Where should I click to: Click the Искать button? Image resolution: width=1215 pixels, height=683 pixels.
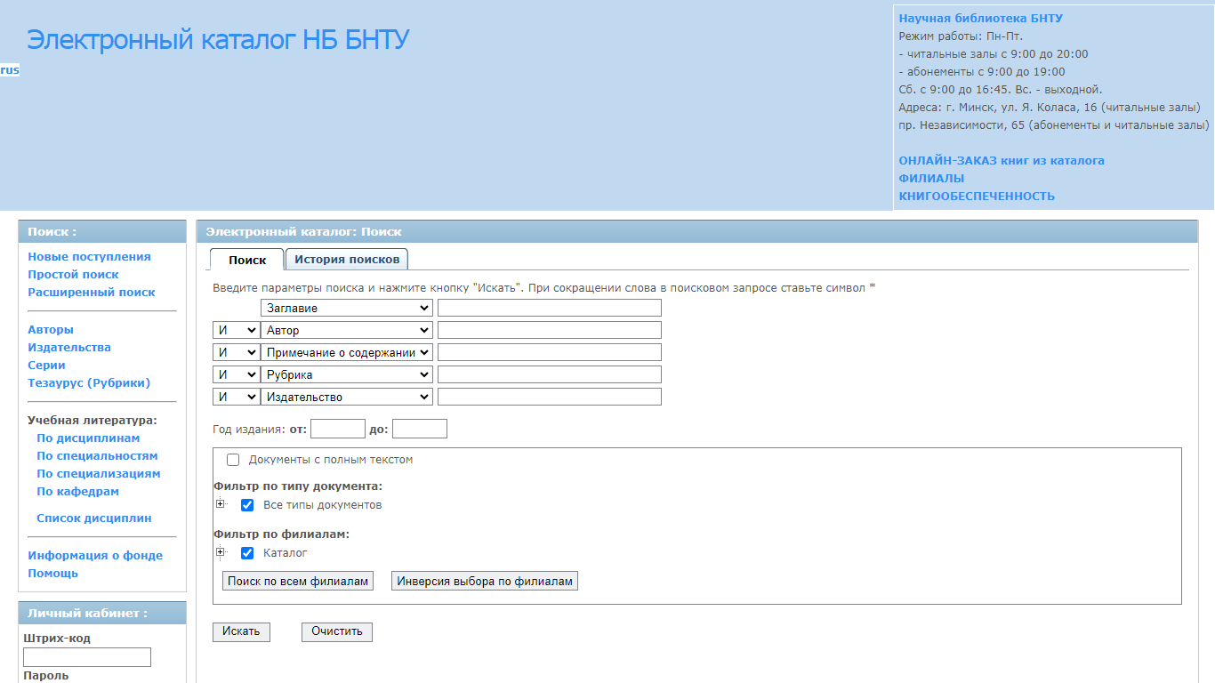tap(241, 631)
